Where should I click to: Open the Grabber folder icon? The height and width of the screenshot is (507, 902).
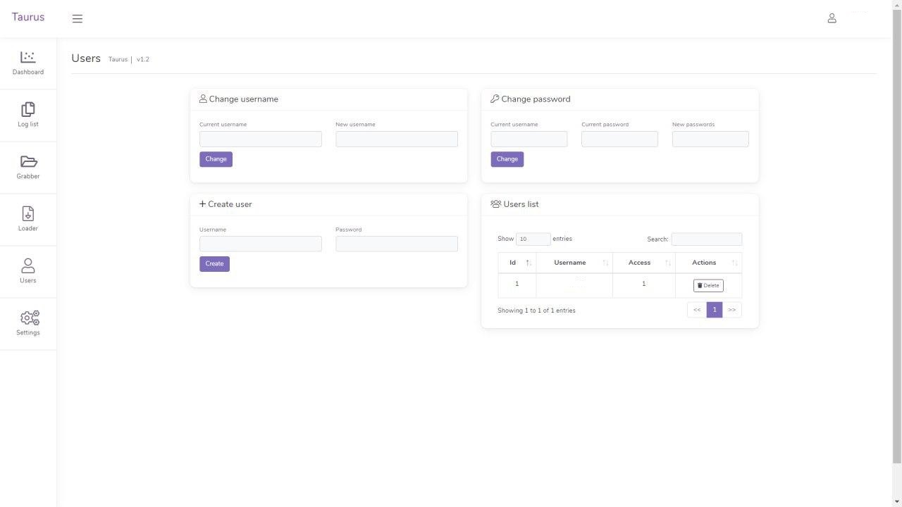(28, 161)
